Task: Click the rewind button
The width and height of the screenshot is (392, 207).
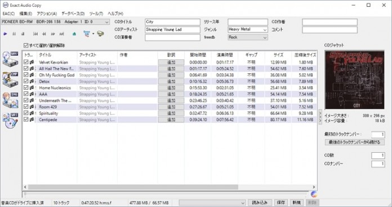Action: click(44, 34)
